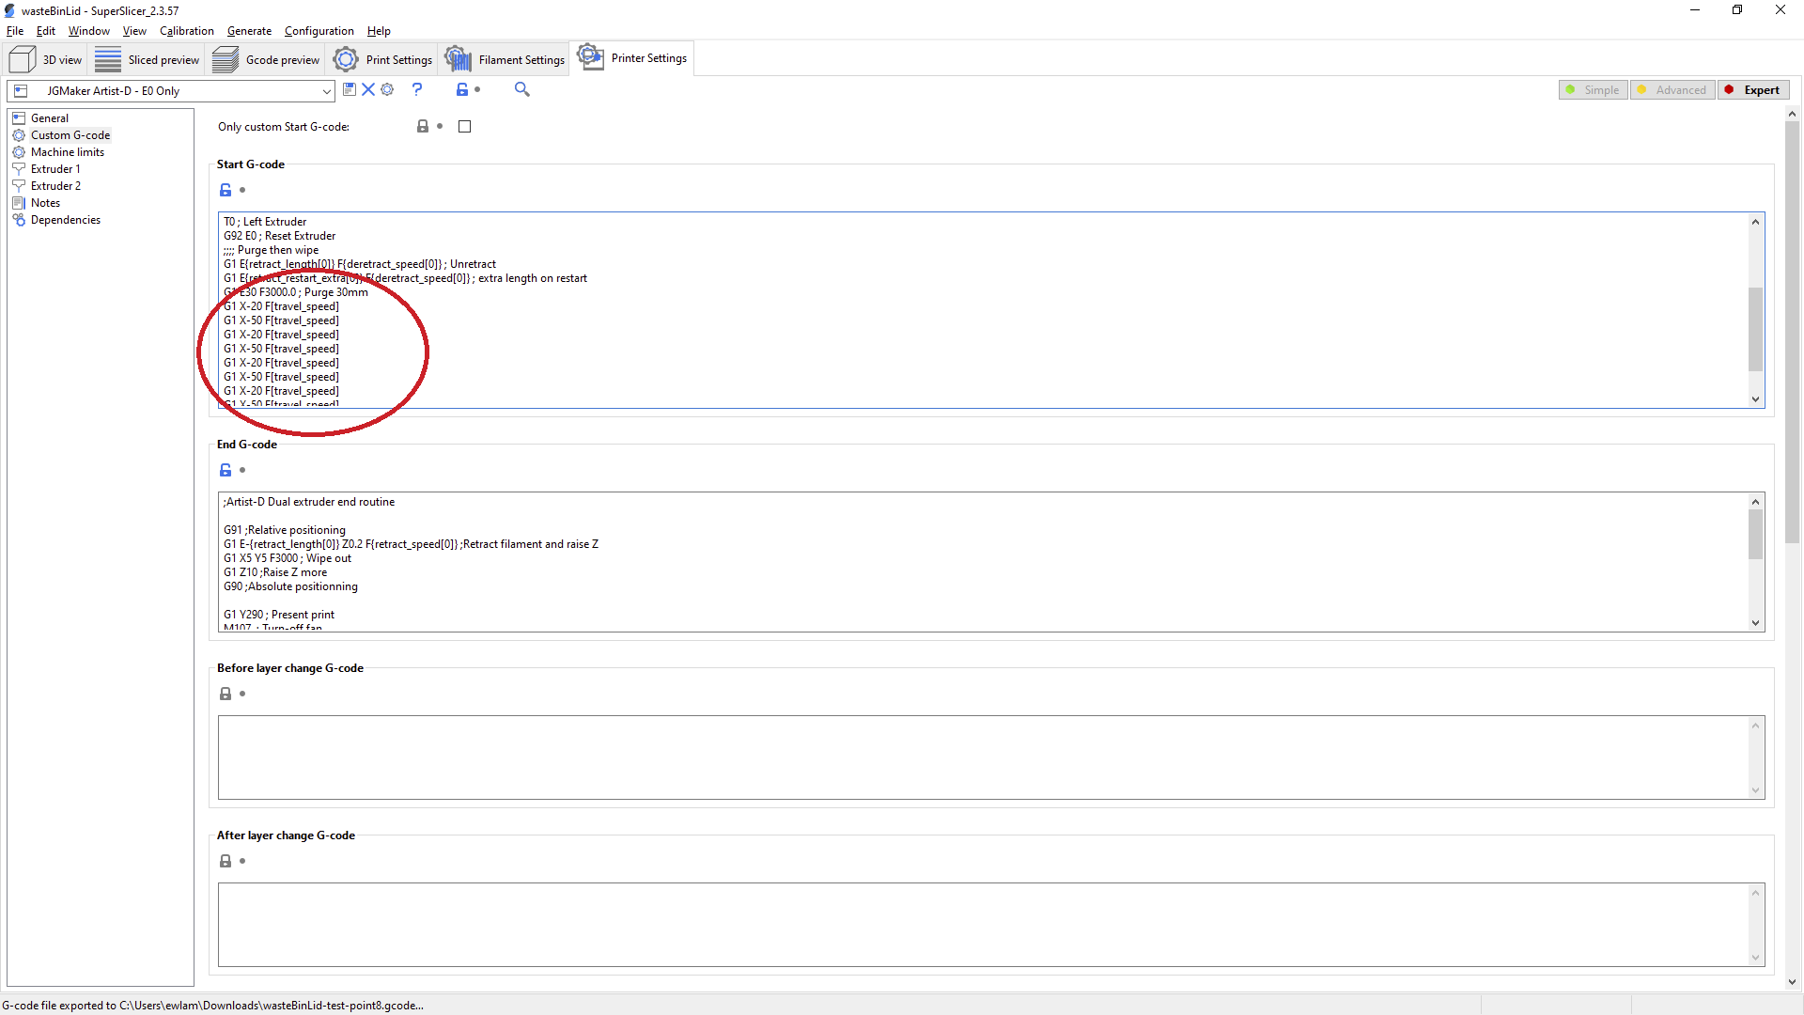Open the question mark help icon
Image resolution: width=1804 pixels, height=1015 pixels.
(x=417, y=89)
